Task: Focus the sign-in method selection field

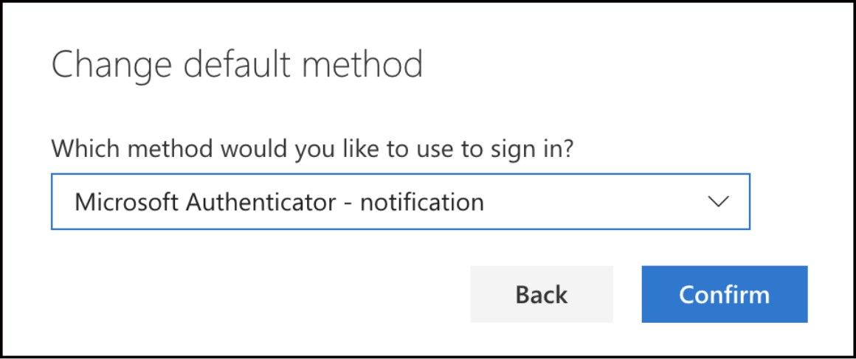Action: [x=400, y=201]
